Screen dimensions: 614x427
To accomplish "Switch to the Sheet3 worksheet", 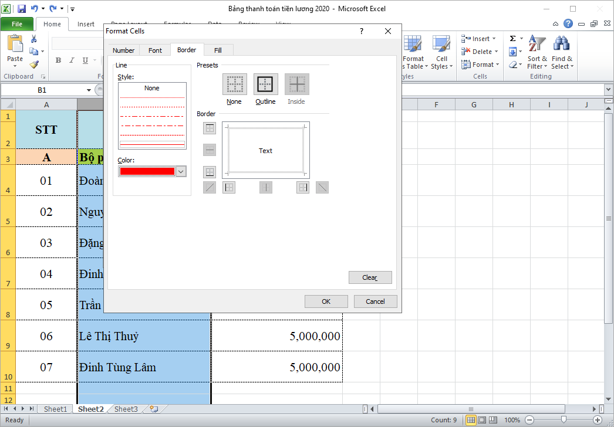I will [x=125, y=409].
